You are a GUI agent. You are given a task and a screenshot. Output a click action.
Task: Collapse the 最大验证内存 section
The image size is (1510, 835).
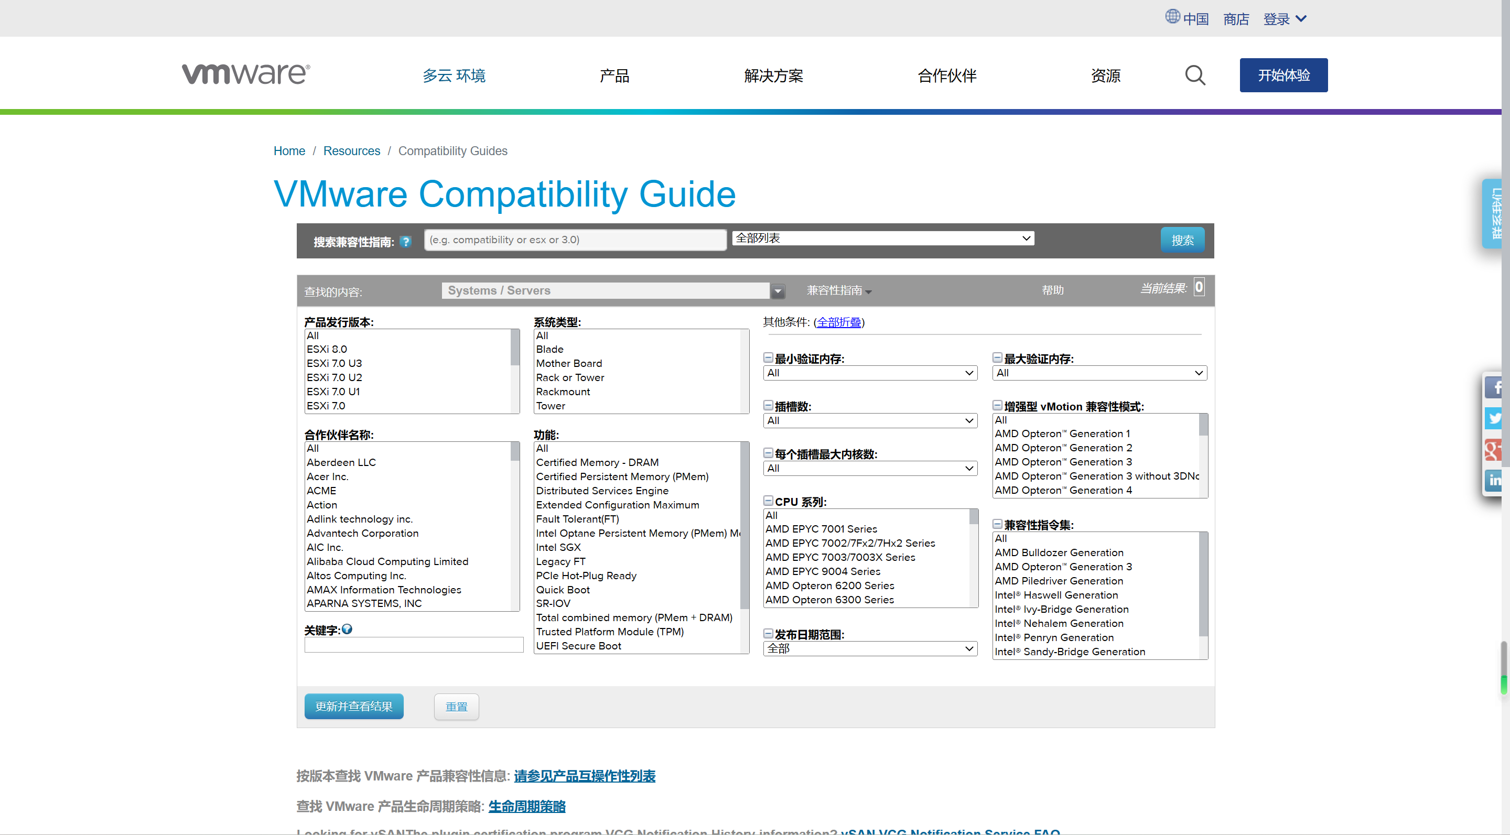pos(997,357)
